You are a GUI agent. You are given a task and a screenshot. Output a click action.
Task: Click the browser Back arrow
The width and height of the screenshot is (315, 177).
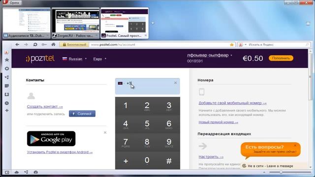tap(17, 45)
